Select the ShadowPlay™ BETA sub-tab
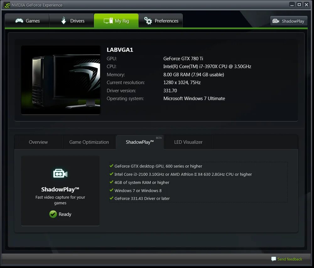Screen dimensions: 314x268 tap(140, 142)
